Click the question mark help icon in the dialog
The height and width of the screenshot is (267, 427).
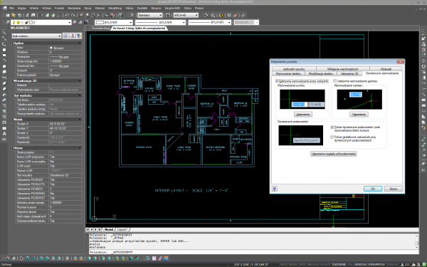coord(275,189)
